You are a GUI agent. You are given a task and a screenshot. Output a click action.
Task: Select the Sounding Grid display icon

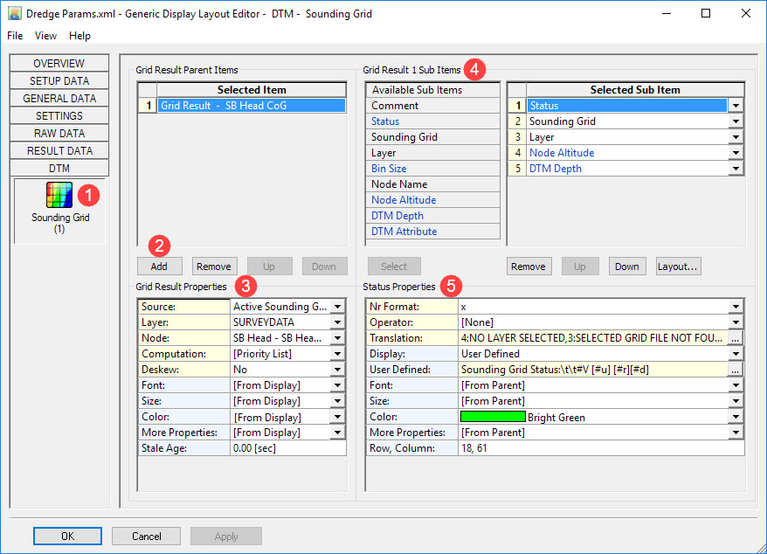pyautogui.click(x=59, y=196)
